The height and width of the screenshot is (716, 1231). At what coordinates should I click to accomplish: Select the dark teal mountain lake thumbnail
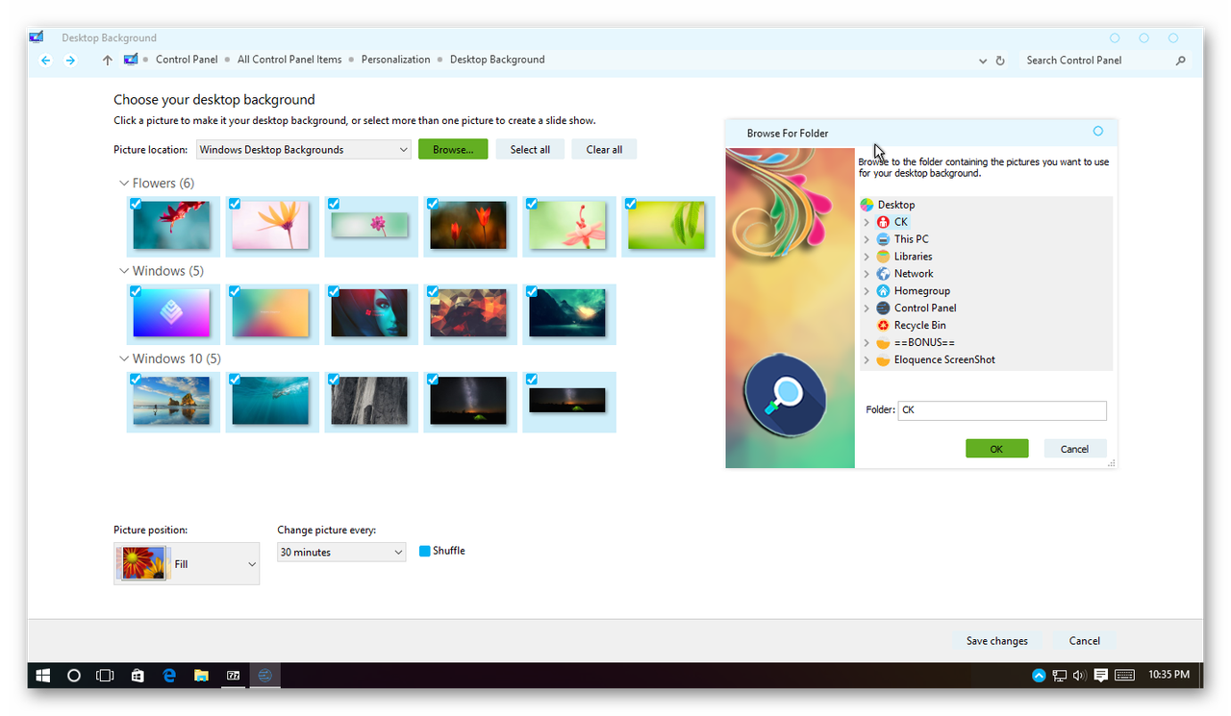(x=567, y=313)
